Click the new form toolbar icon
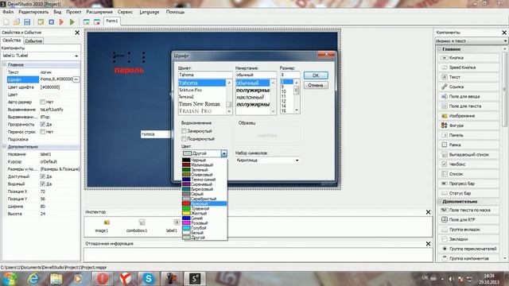 pos(87,22)
